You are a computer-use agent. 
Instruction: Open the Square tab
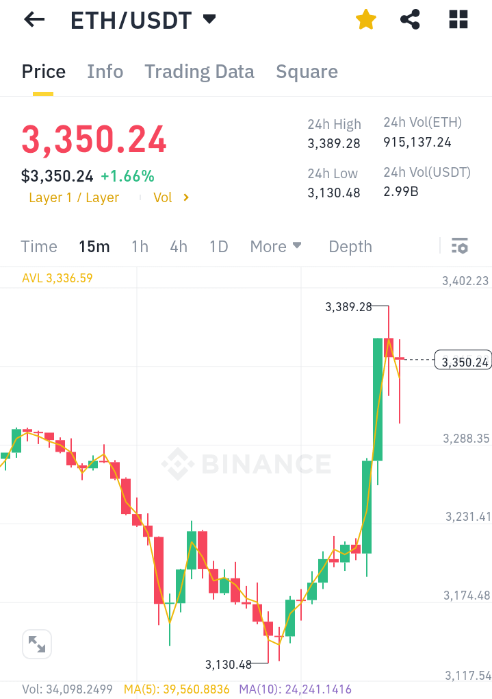307,72
